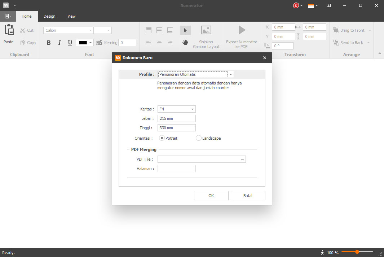Toggle Underline formatting icon
384x257 pixels.
(70, 43)
